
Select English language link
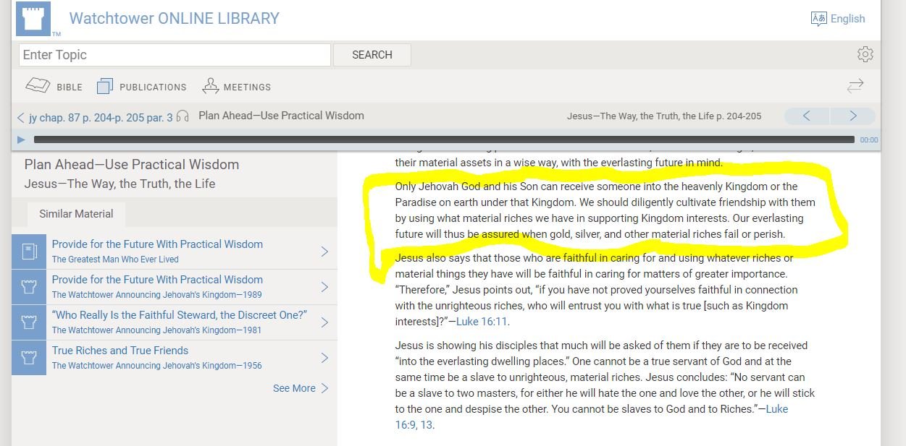point(847,19)
